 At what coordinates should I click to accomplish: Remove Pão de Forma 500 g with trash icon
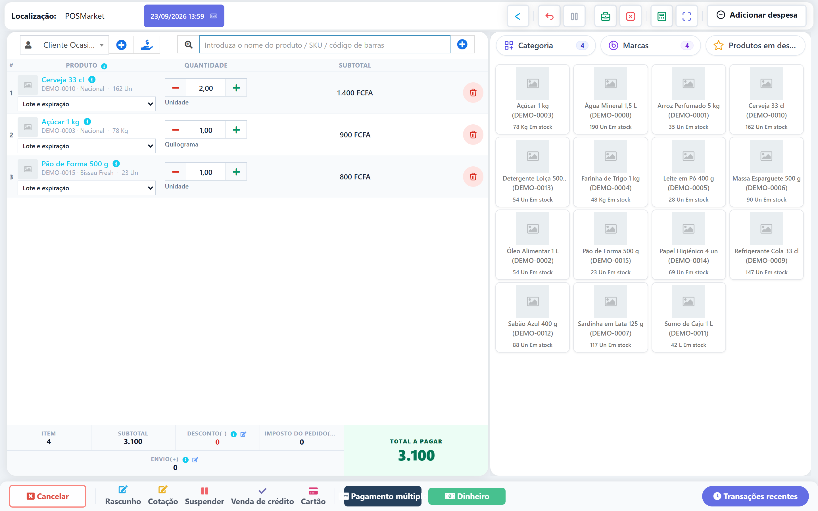(x=473, y=176)
